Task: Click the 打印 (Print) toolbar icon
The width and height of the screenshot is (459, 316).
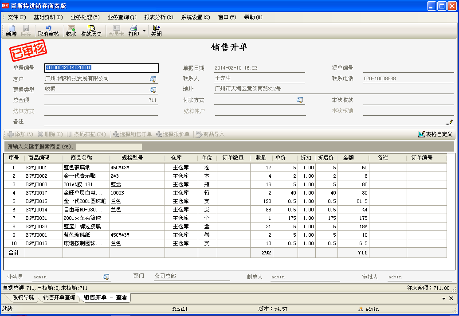Action: (133, 31)
